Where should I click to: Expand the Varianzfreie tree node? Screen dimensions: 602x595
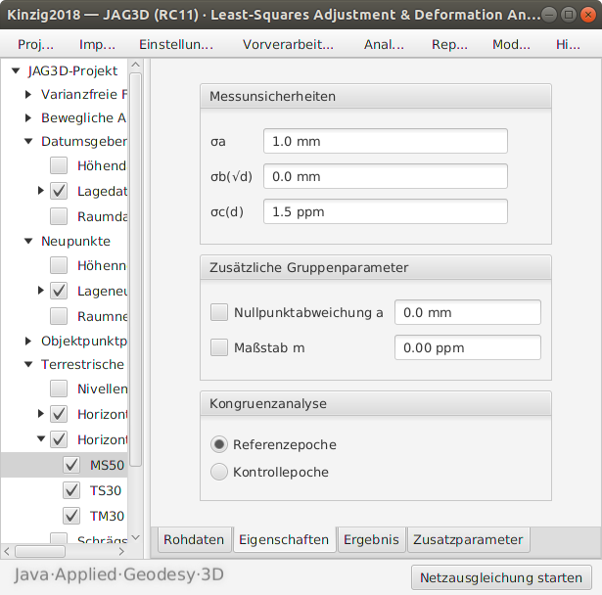pos(28,95)
